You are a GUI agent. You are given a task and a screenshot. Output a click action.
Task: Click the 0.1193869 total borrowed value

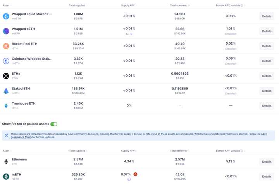[x=180, y=89]
